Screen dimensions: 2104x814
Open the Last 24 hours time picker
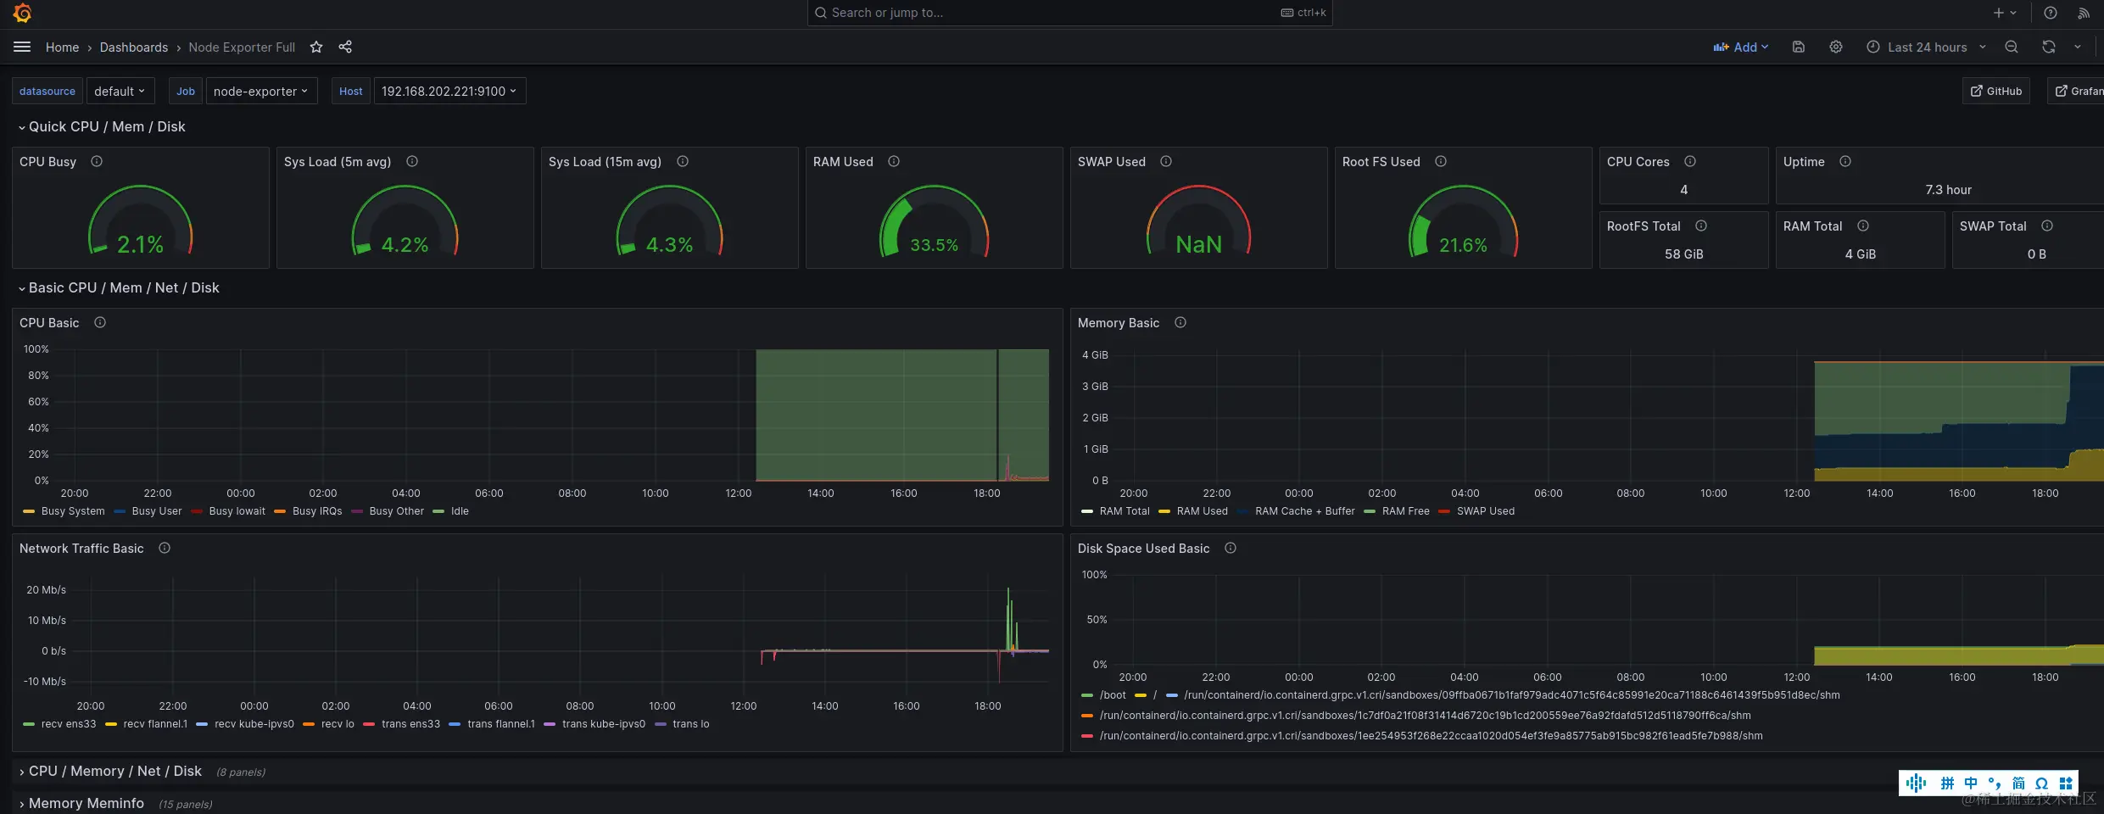click(x=1926, y=47)
